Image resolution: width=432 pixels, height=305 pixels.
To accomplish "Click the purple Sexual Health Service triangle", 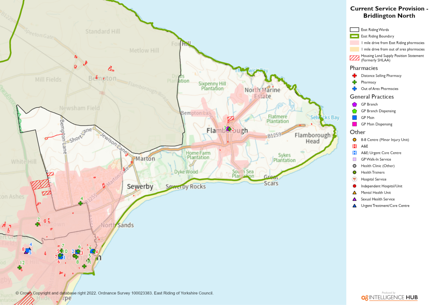I will (x=355, y=199).
